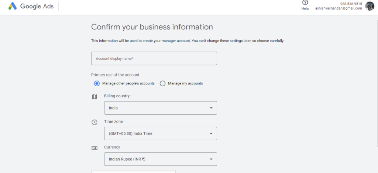This screenshot has width=378, height=173.
Task: Click the Time zone dropdown arrow
Action: pos(211,134)
